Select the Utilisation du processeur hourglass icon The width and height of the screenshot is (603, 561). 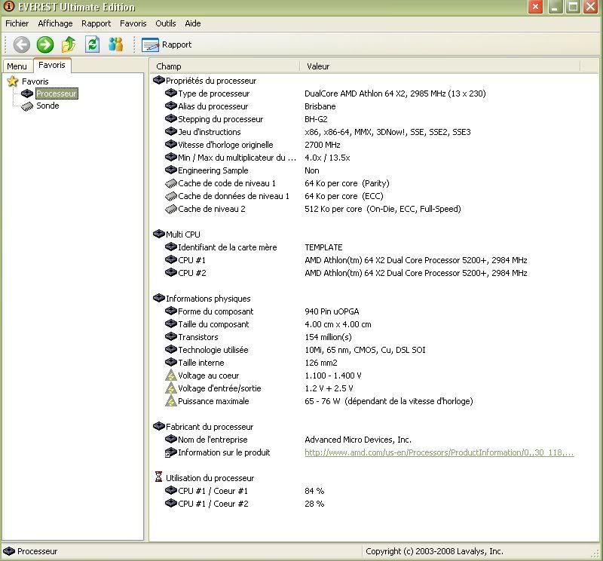coord(158,477)
